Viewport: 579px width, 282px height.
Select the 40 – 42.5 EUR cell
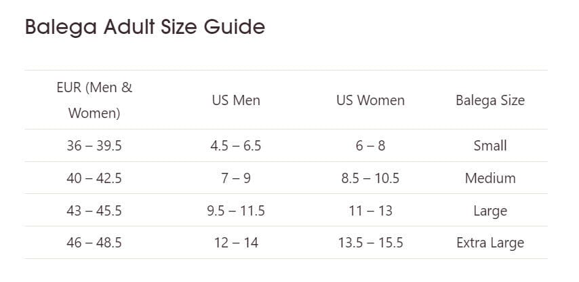coord(94,178)
